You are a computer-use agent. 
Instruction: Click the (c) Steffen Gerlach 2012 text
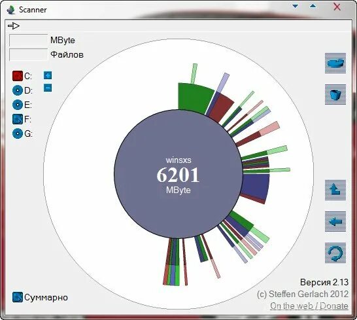click(303, 294)
